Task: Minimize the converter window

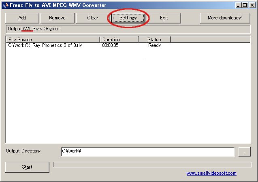Action: pos(238,5)
